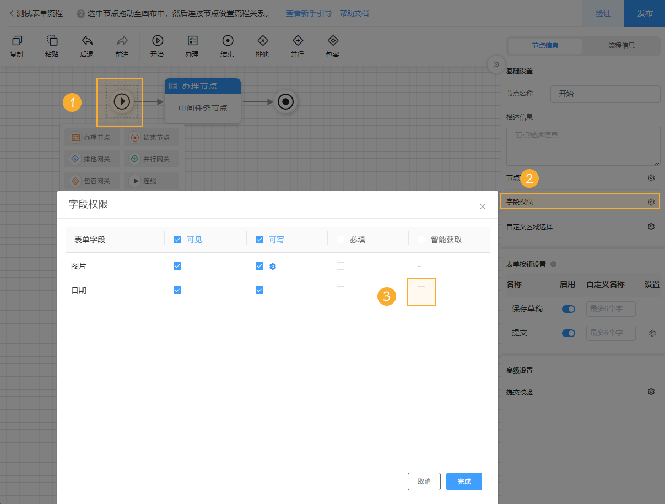Disable the 保存草稿 toggle switch
Viewport: 665px width, 504px height.
click(x=569, y=309)
